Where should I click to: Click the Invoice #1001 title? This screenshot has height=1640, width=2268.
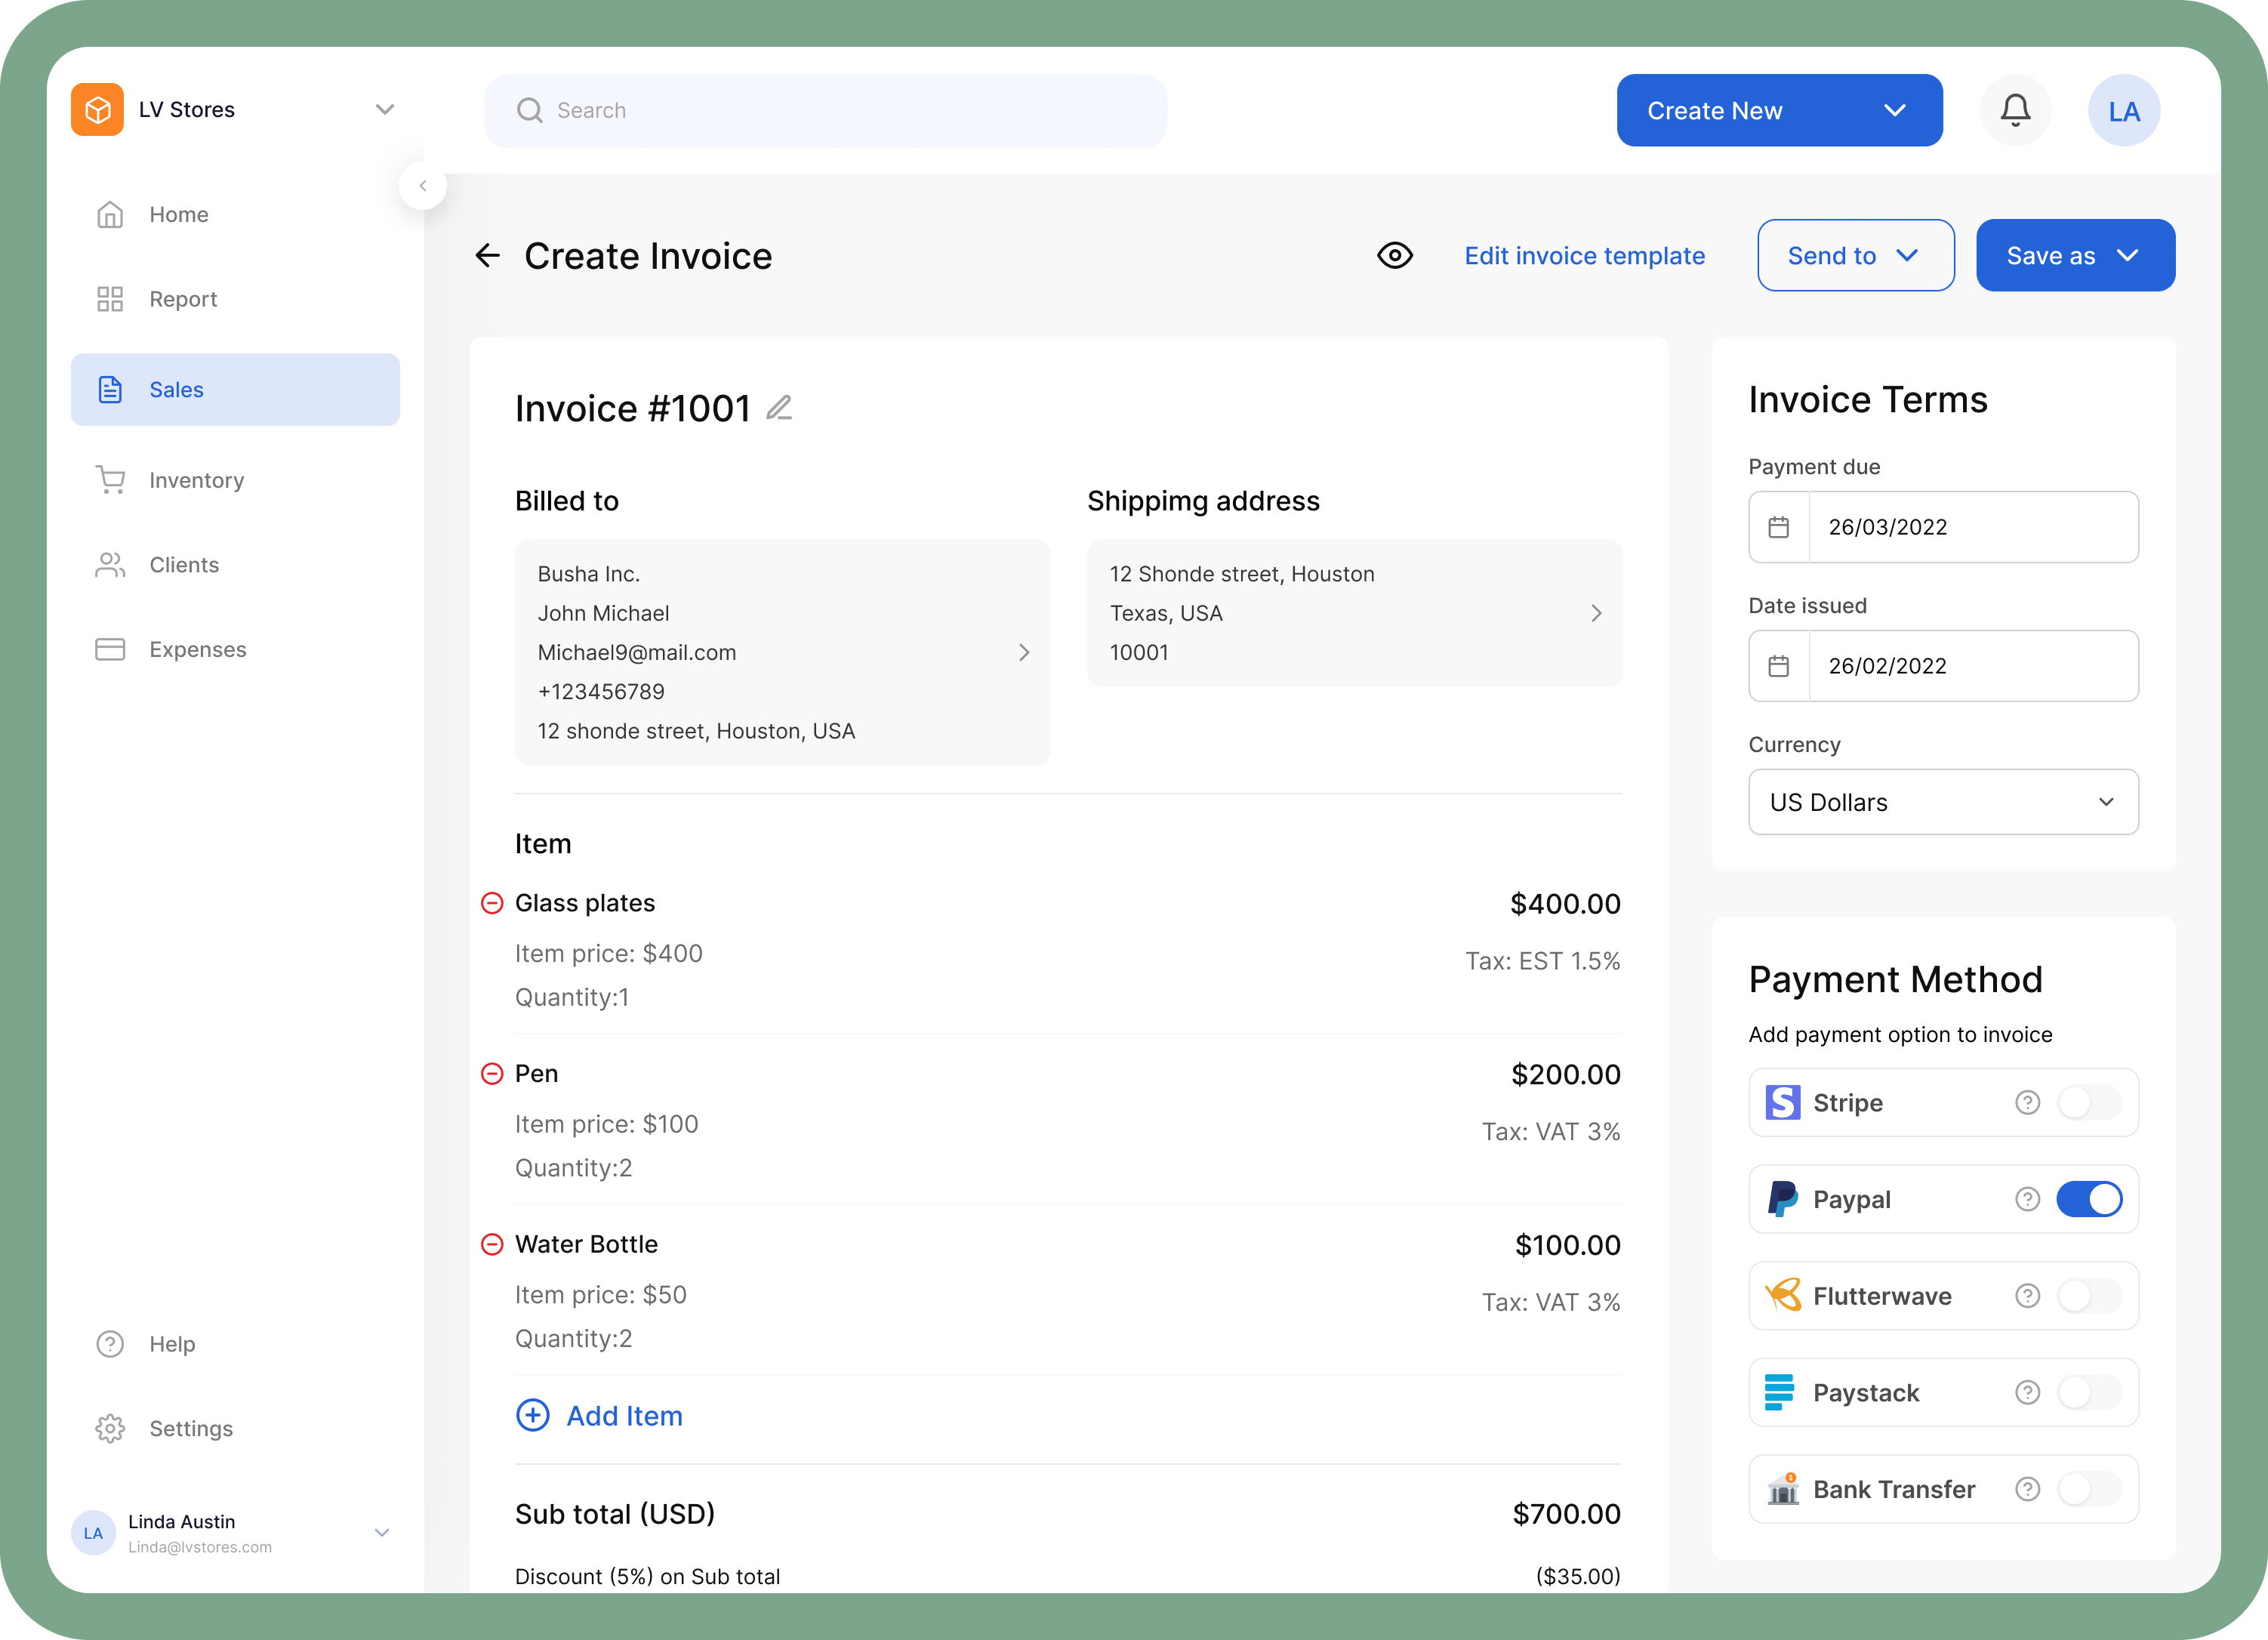(632, 408)
